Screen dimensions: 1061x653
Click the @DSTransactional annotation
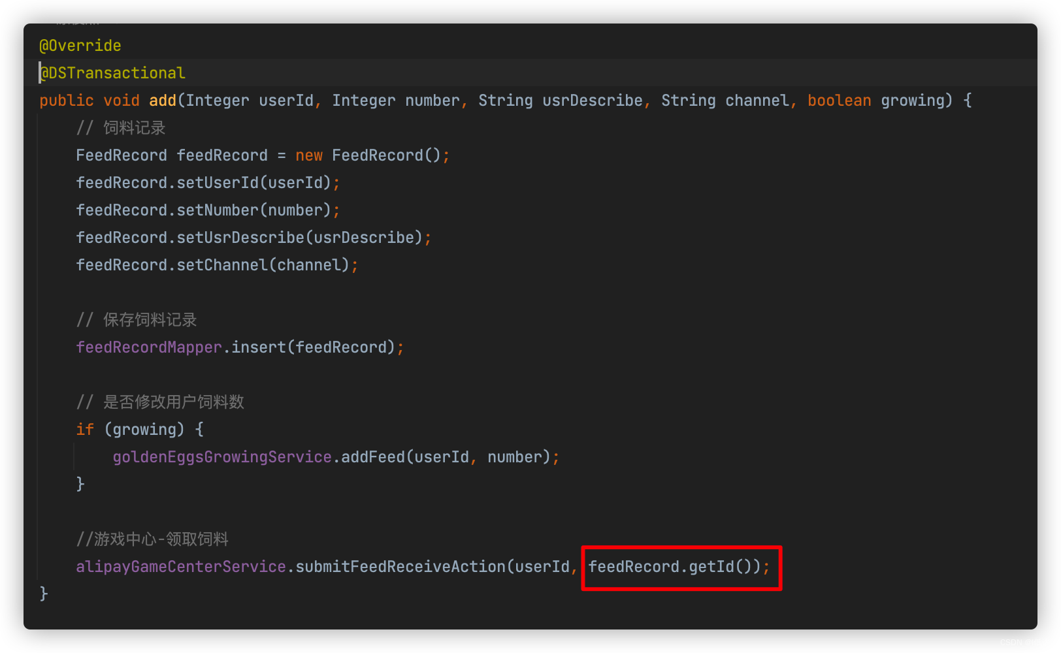[112, 73]
